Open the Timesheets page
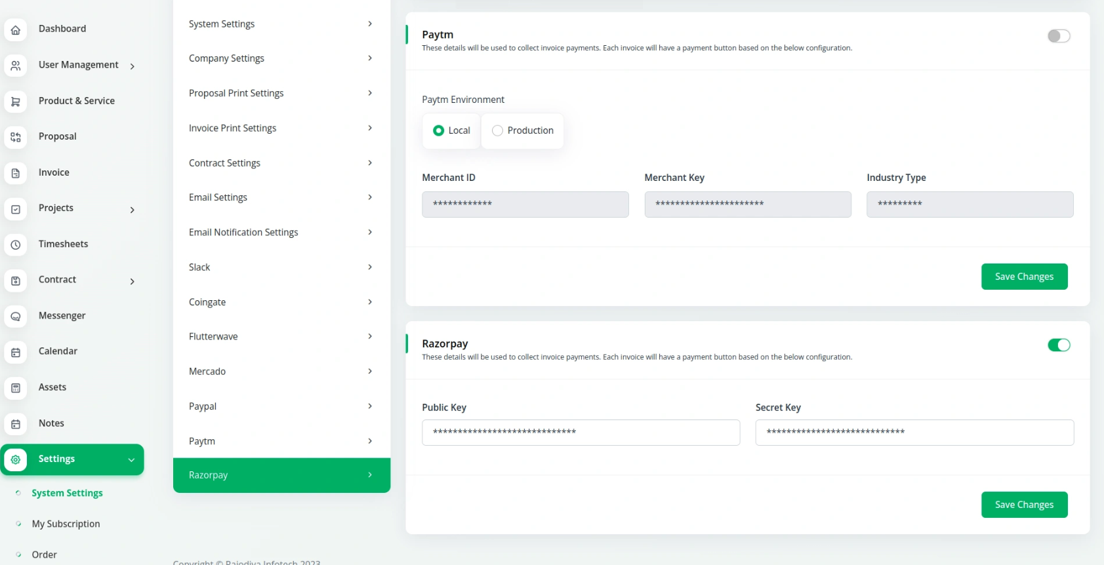The height and width of the screenshot is (565, 1104). tap(63, 244)
